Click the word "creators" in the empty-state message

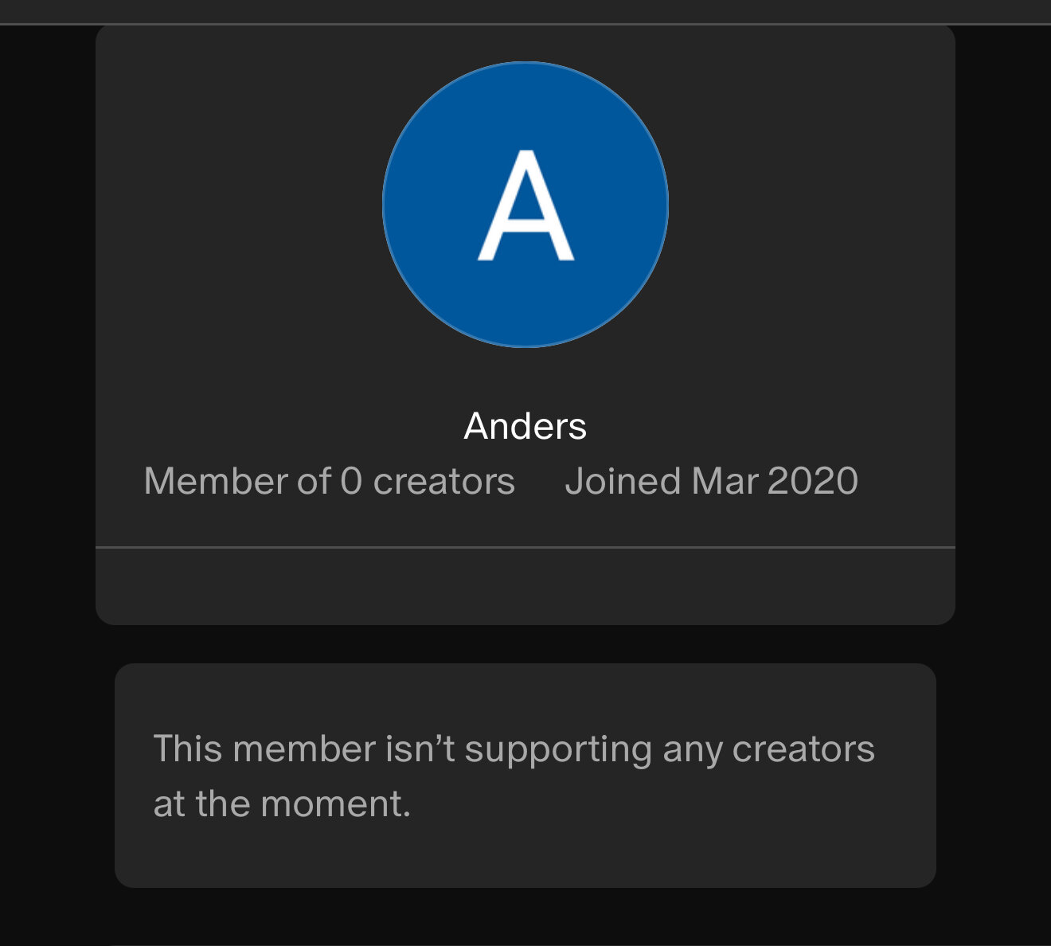click(x=803, y=749)
